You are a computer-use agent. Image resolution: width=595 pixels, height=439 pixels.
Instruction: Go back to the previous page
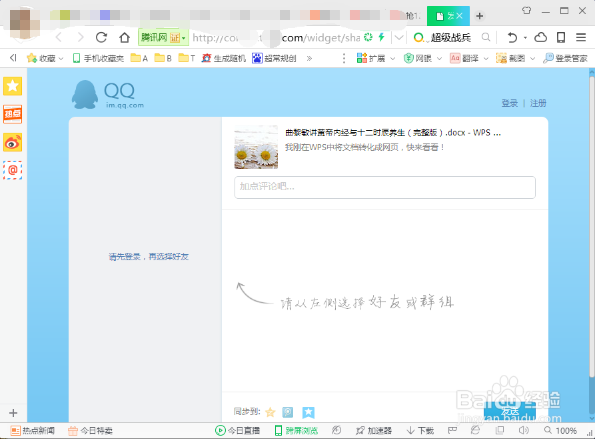[x=59, y=37]
